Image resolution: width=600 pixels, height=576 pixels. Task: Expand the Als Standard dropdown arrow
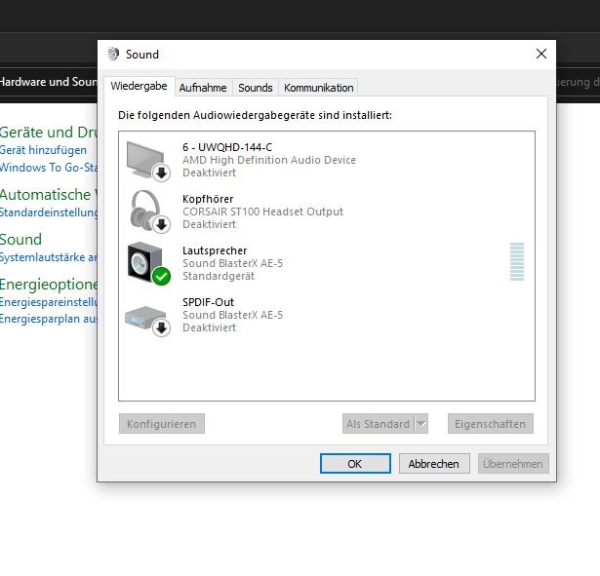coord(421,424)
